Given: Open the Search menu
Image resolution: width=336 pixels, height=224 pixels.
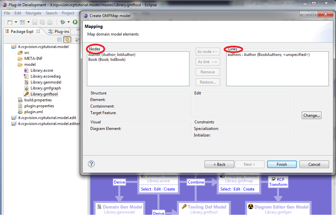Looking at the screenshot, I should point(51,13).
